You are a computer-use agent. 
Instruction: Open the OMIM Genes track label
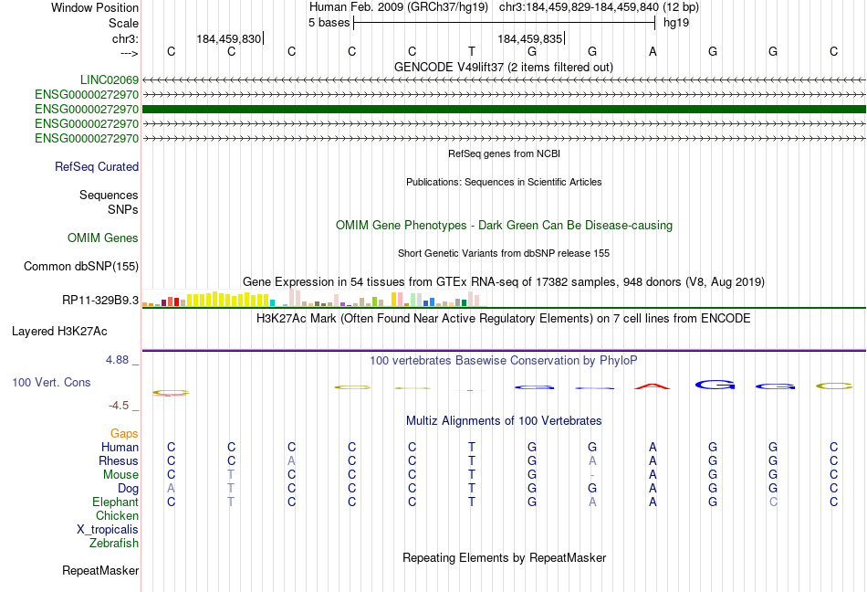[103, 238]
